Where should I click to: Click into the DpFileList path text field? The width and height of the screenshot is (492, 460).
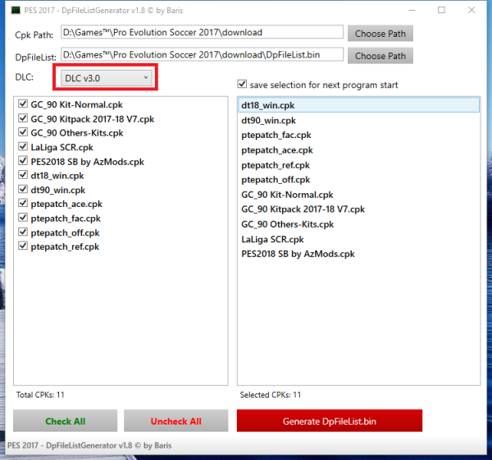(x=202, y=54)
